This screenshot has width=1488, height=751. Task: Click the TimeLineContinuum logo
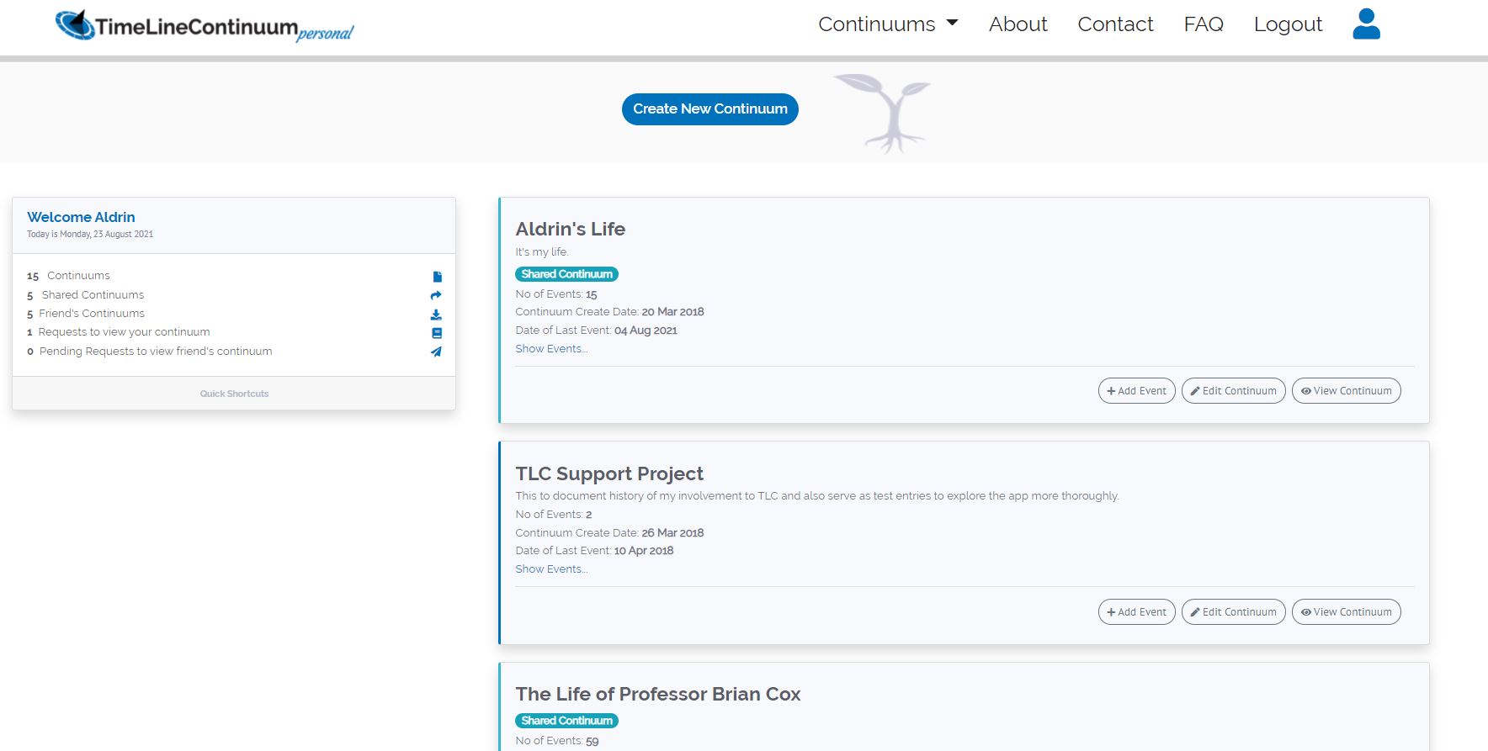(x=205, y=26)
